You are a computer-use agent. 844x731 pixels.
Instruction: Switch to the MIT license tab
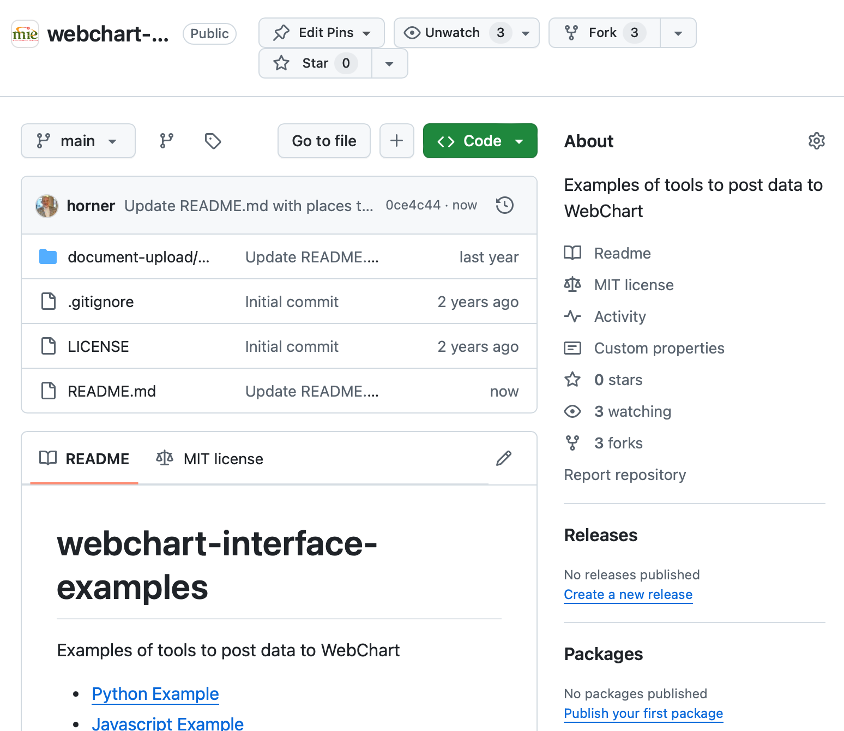(x=210, y=459)
